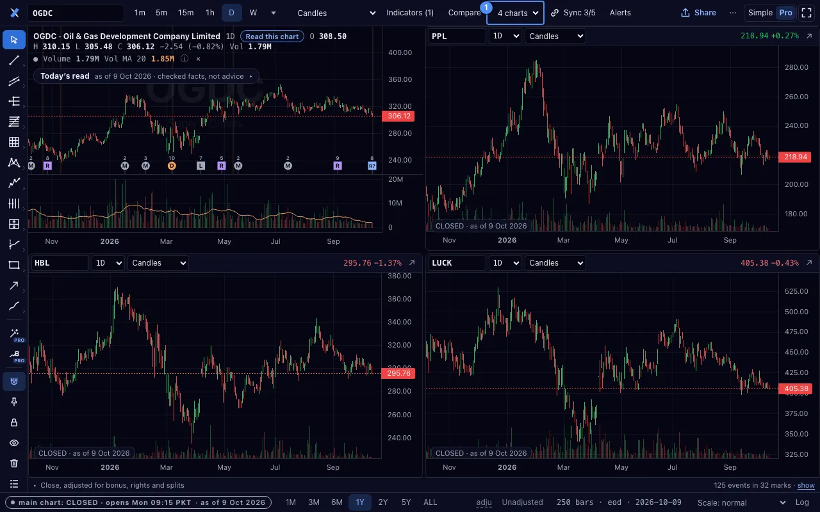Image resolution: width=820 pixels, height=512 pixels.
Task: Click Read this chart button
Action: pos(272,36)
